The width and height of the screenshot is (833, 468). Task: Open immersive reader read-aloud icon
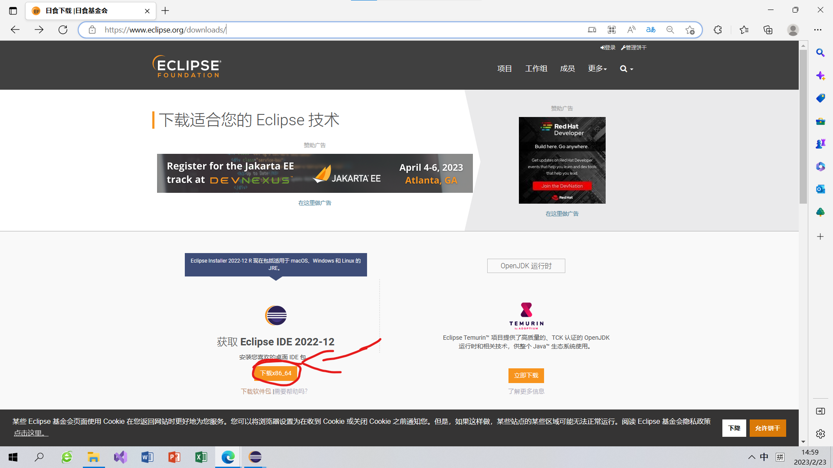[x=631, y=29]
